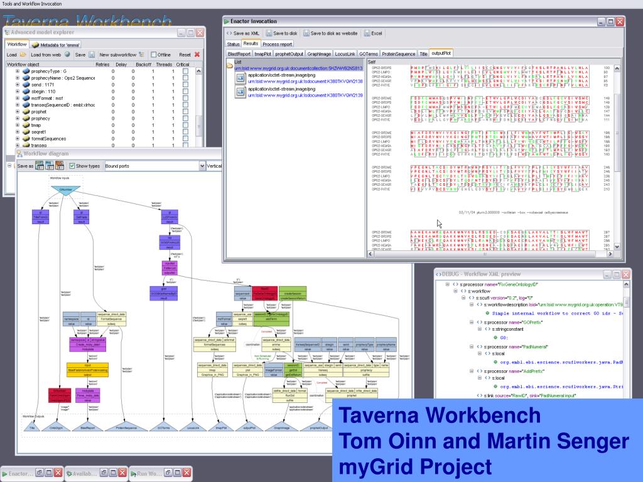643x482 pixels.
Task: Click the Save floppy icon in model explorer
Action: [92, 55]
